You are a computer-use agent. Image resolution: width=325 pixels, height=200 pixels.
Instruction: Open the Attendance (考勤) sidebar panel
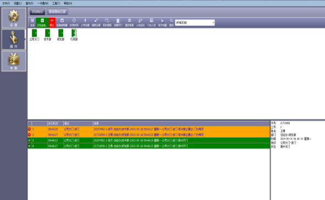(x=14, y=61)
